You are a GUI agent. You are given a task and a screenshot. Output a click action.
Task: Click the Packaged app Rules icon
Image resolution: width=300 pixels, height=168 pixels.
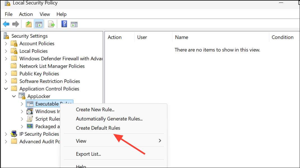pos(30,126)
